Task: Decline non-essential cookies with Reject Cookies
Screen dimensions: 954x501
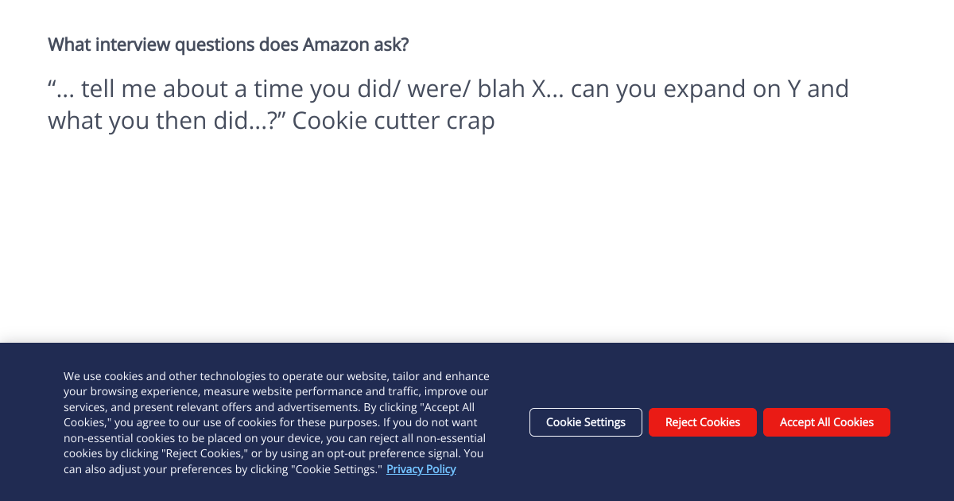Action: pyautogui.click(x=702, y=421)
